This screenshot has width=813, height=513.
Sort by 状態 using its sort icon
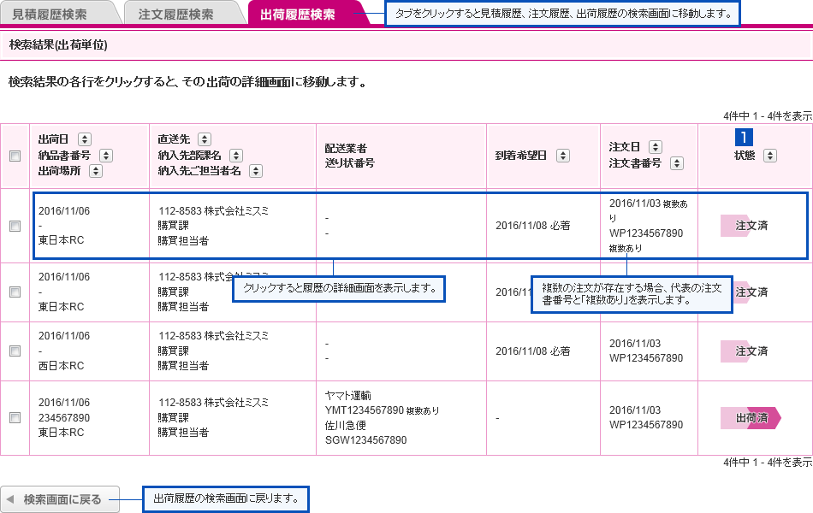click(x=769, y=155)
